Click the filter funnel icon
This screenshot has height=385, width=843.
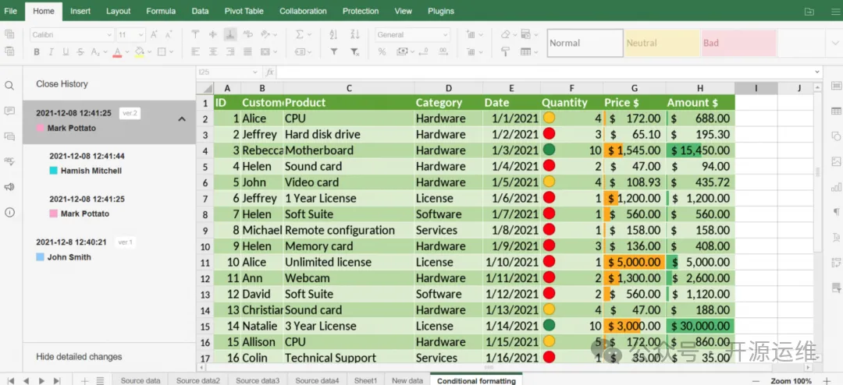tap(334, 52)
